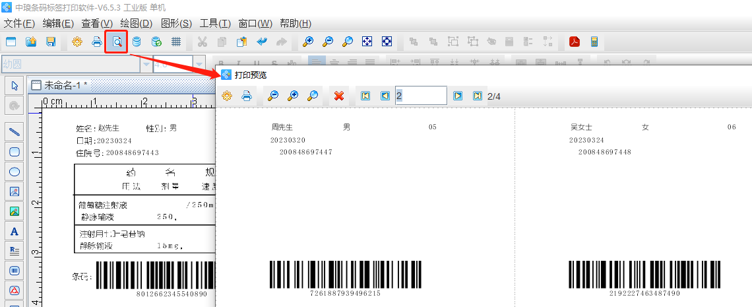Open the 文件(F) menu
The image size is (752, 307).
point(19,24)
